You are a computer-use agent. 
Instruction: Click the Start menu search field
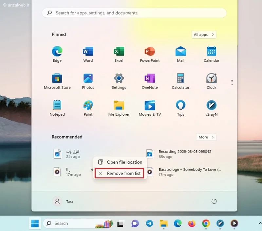pos(134,13)
